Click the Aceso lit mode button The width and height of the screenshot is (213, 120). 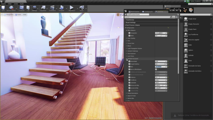(x=18, y=15)
